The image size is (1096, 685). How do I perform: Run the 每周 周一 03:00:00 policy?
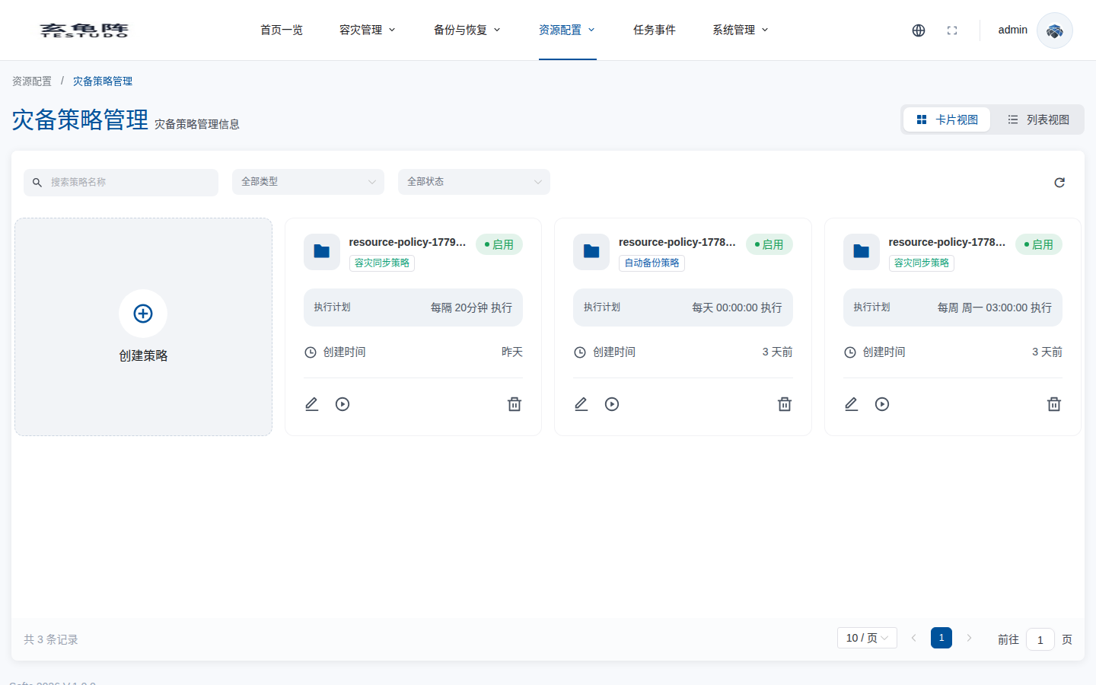click(882, 404)
